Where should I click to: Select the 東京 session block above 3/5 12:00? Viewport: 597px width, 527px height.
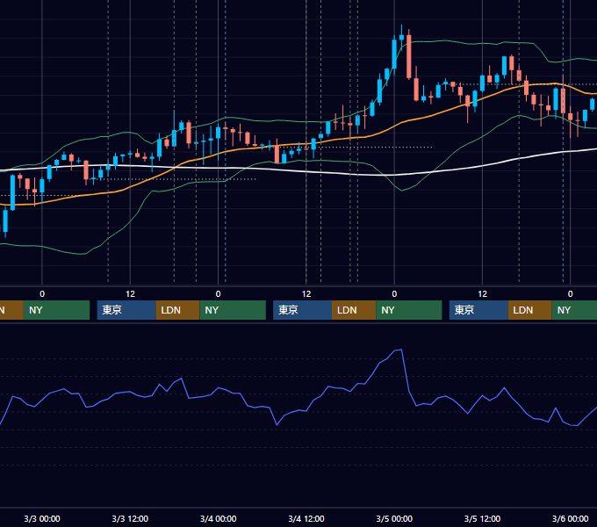(478, 310)
